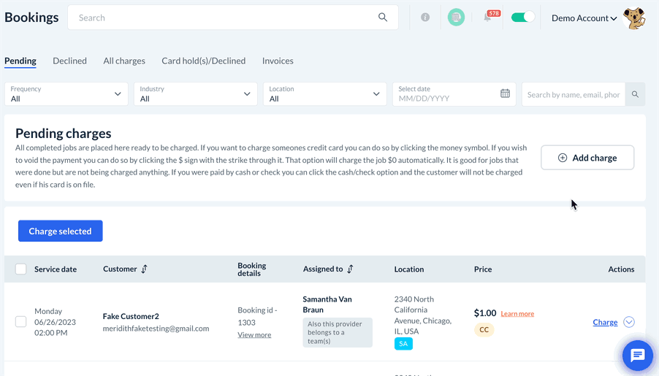The height and width of the screenshot is (376, 659).
Task: Click the koala profile avatar
Action: (x=634, y=18)
